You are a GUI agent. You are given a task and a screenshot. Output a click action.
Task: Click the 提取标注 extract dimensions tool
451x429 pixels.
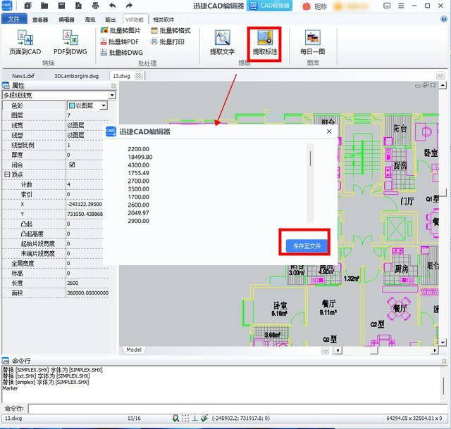(x=265, y=43)
